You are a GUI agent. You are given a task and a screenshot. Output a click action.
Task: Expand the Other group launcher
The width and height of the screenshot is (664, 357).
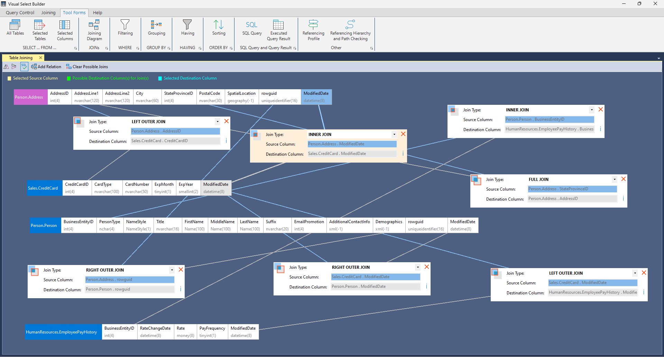point(372,48)
